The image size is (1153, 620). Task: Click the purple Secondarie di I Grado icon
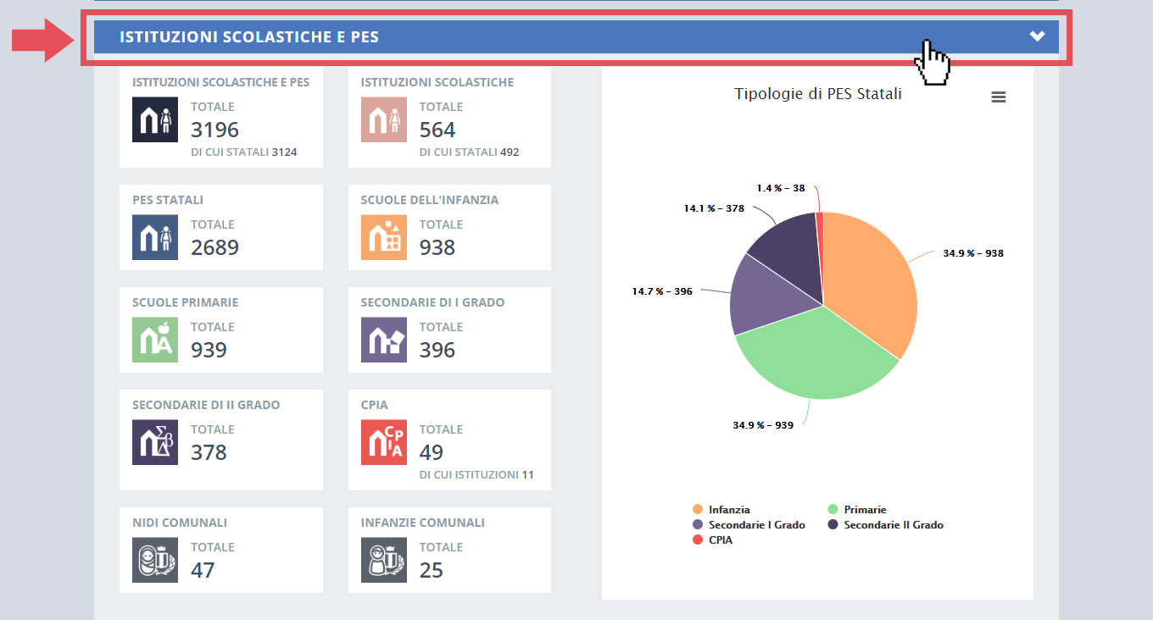click(x=383, y=340)
